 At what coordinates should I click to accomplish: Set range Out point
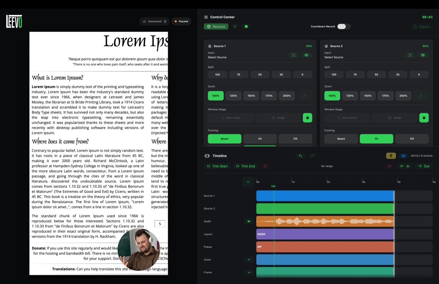[x=424, y=166]
